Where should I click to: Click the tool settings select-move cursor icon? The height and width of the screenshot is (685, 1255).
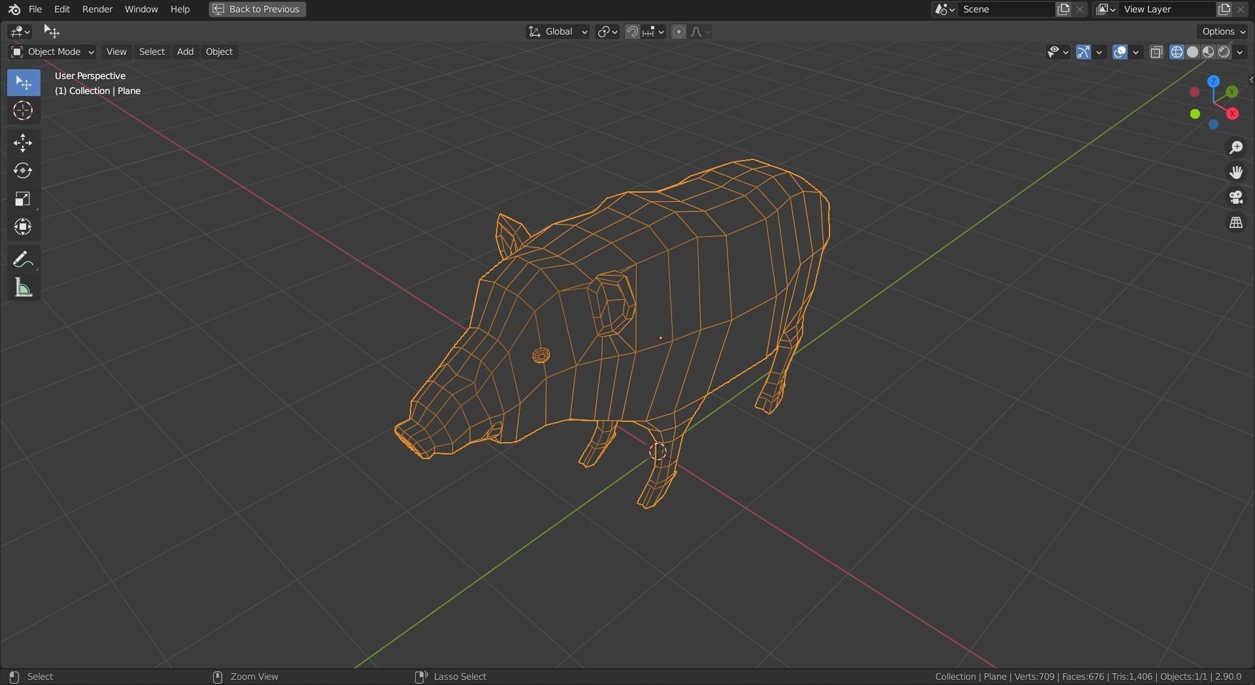51,31
